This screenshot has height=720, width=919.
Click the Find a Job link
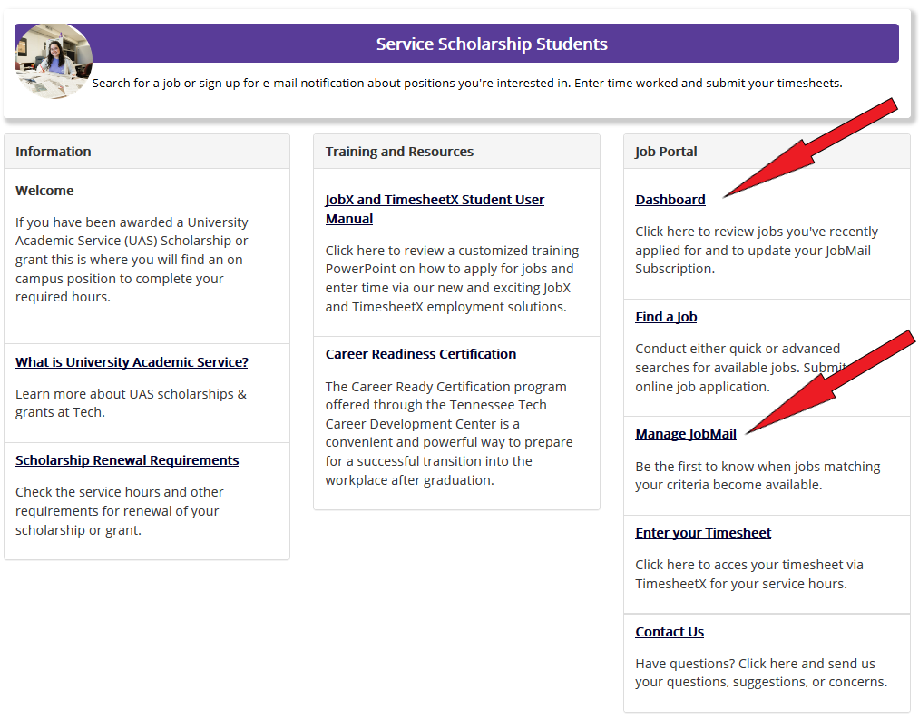coord(666,317)
